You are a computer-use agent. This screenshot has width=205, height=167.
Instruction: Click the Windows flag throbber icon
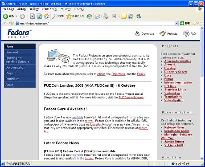200,9
